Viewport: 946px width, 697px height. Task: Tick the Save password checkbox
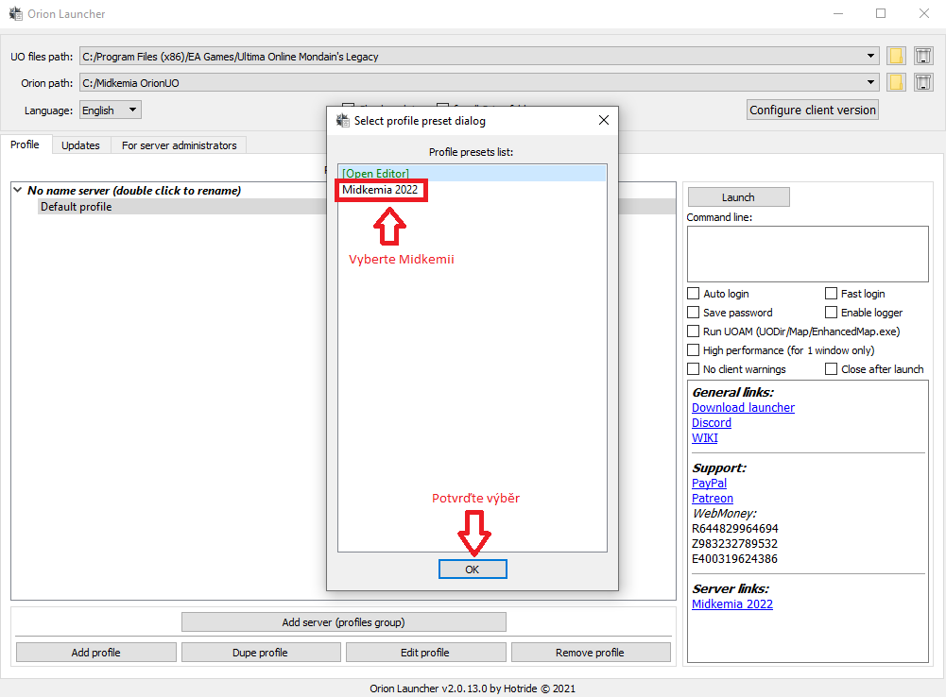click(x=694, y=313)
